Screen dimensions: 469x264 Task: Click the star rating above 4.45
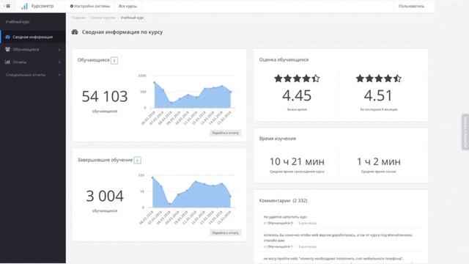click(297, 78)
